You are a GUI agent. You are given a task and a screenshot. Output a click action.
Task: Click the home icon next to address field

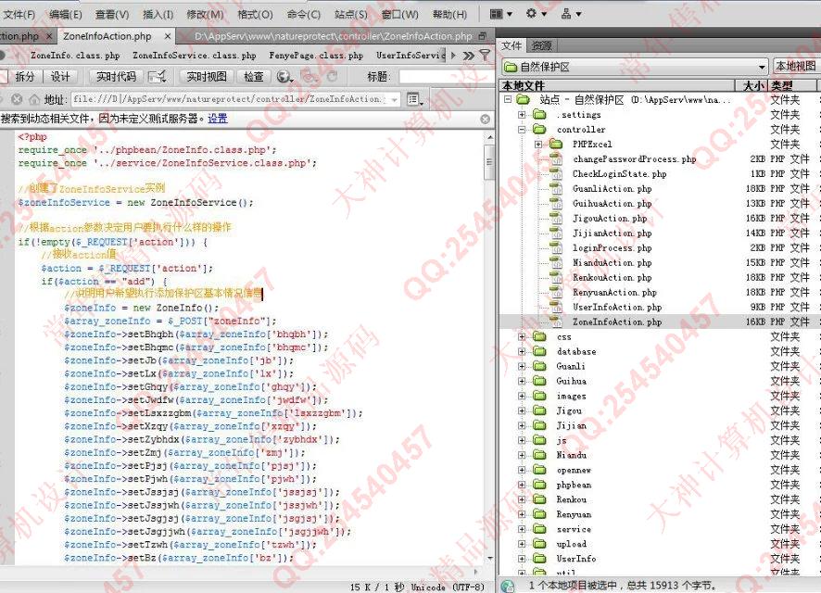(x=34, y=99)
